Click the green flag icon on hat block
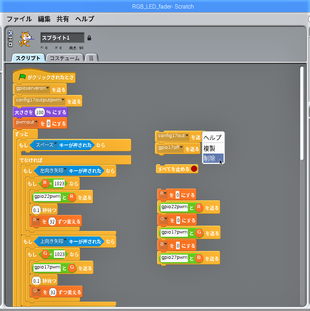 22,77
